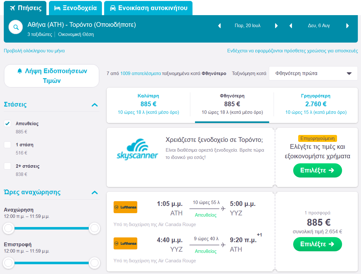Click the magnifier search icon in header
The height and width of the screenshot is (274, 361).
(16, 27)
